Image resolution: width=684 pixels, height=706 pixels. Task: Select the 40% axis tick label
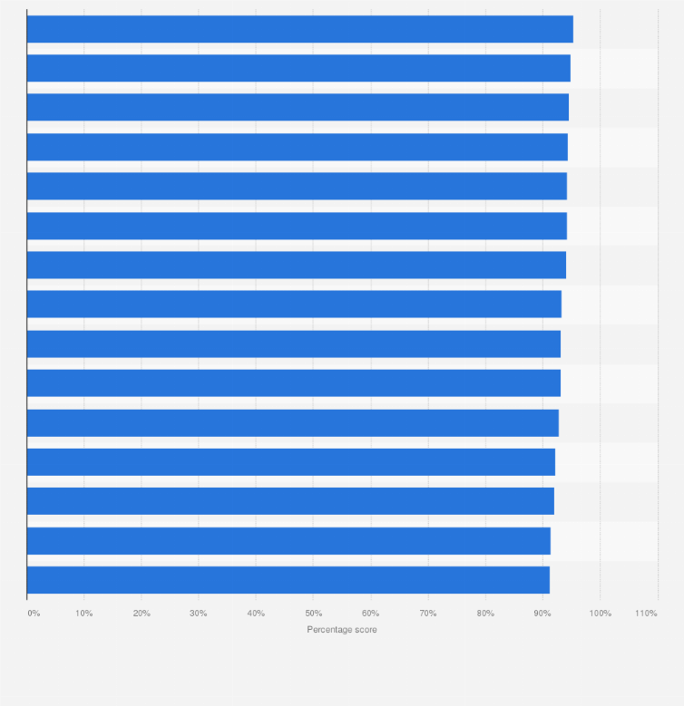(256, 614)
